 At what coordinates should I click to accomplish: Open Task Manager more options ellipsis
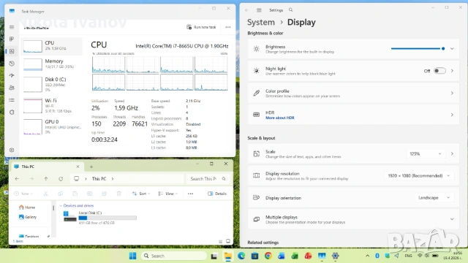(x=228, y=27)
